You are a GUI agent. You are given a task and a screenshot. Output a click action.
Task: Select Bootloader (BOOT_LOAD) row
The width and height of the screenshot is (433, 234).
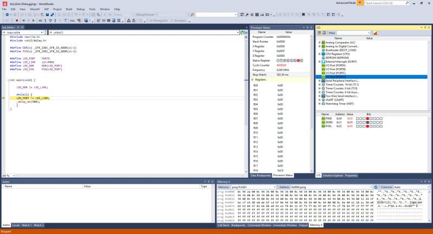click(341, 50)
